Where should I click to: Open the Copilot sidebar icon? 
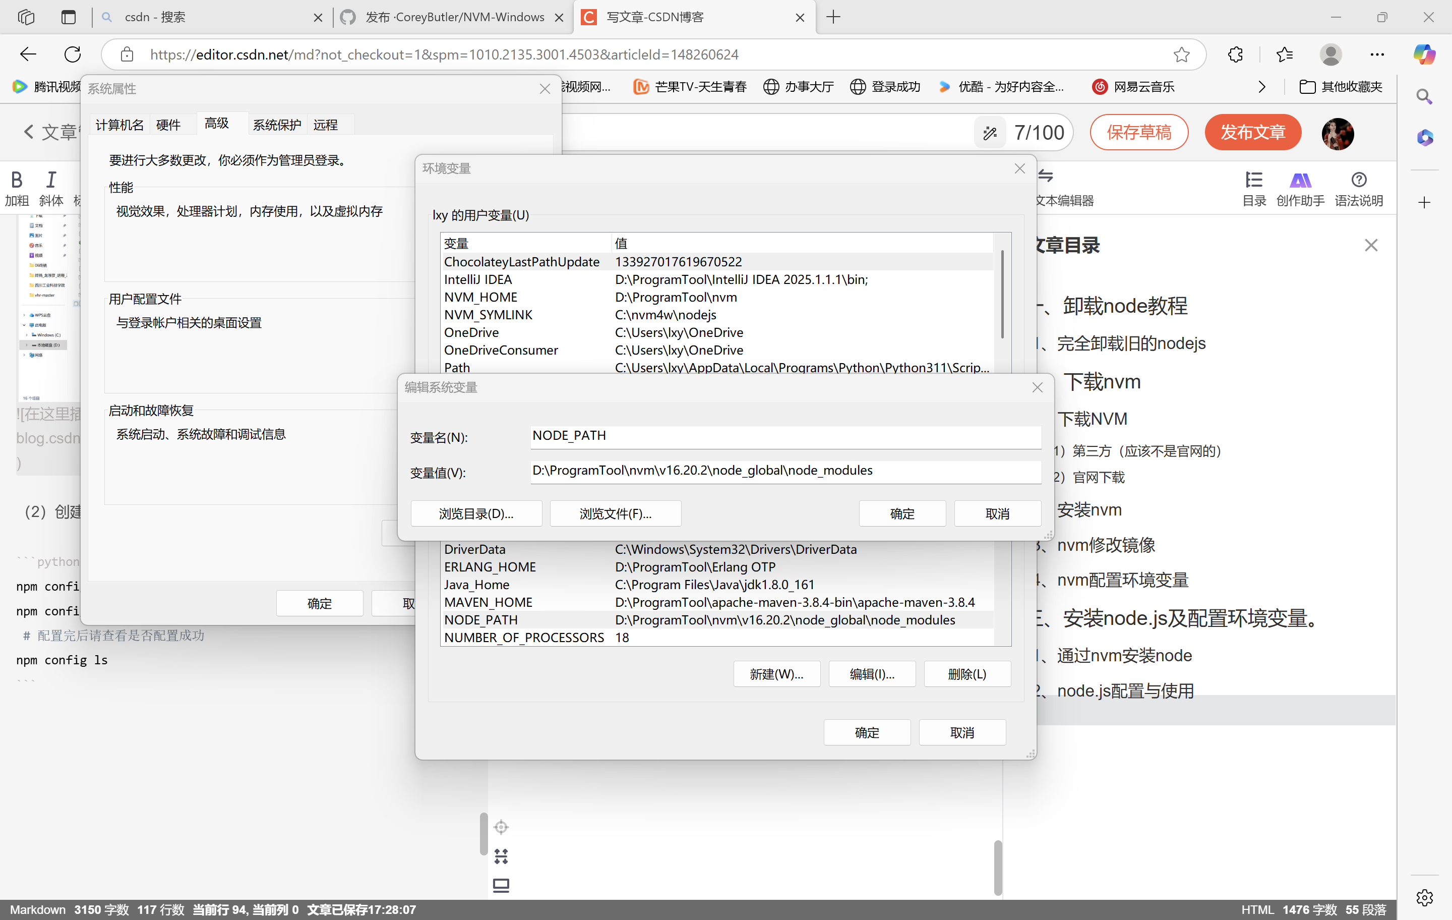click(x=1424, y=54)
